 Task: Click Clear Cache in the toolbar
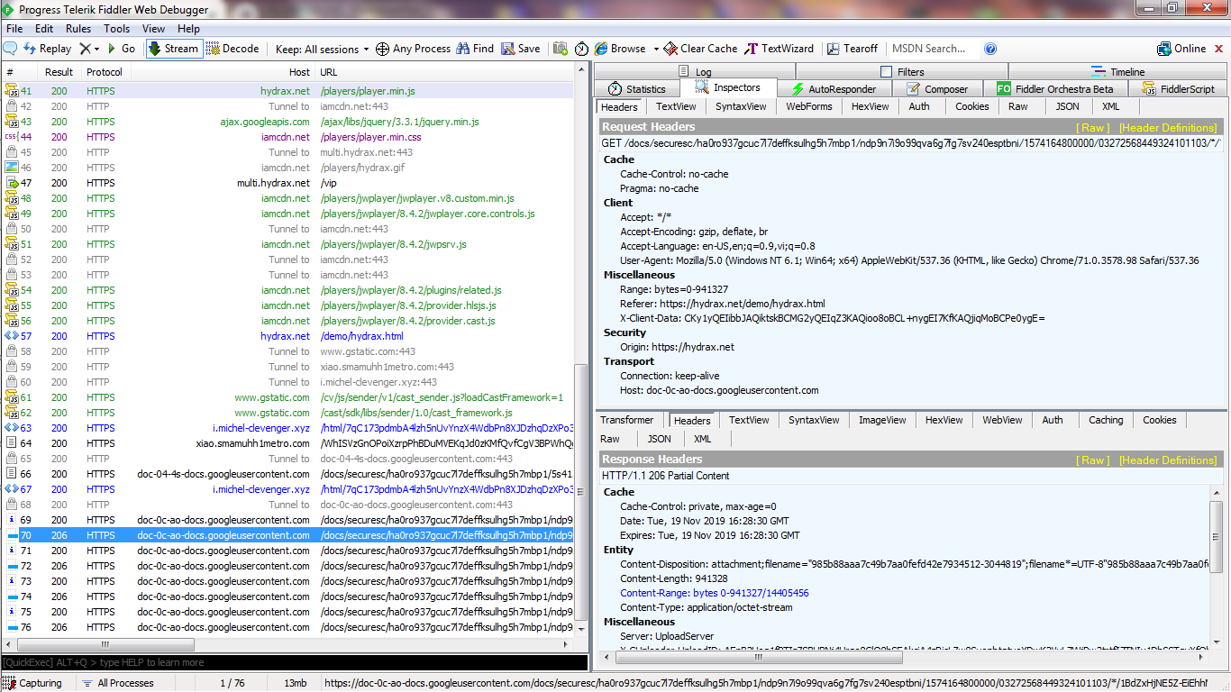701,49
